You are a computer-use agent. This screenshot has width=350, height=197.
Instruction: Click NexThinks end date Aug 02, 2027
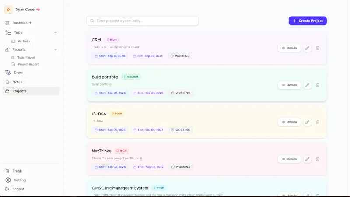click(x=148, y=167)
